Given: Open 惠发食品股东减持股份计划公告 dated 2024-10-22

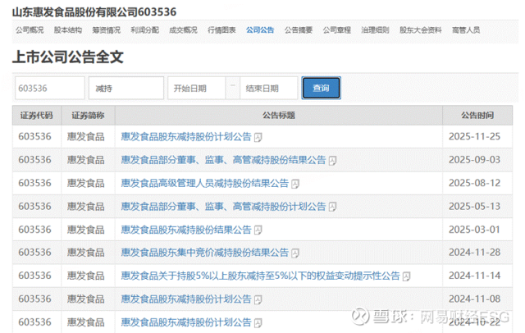Looking at the screenshot, I should [x=186, y=322].
